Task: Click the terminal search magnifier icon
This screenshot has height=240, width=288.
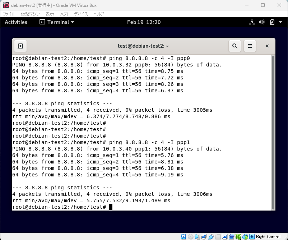Action: 235,46
